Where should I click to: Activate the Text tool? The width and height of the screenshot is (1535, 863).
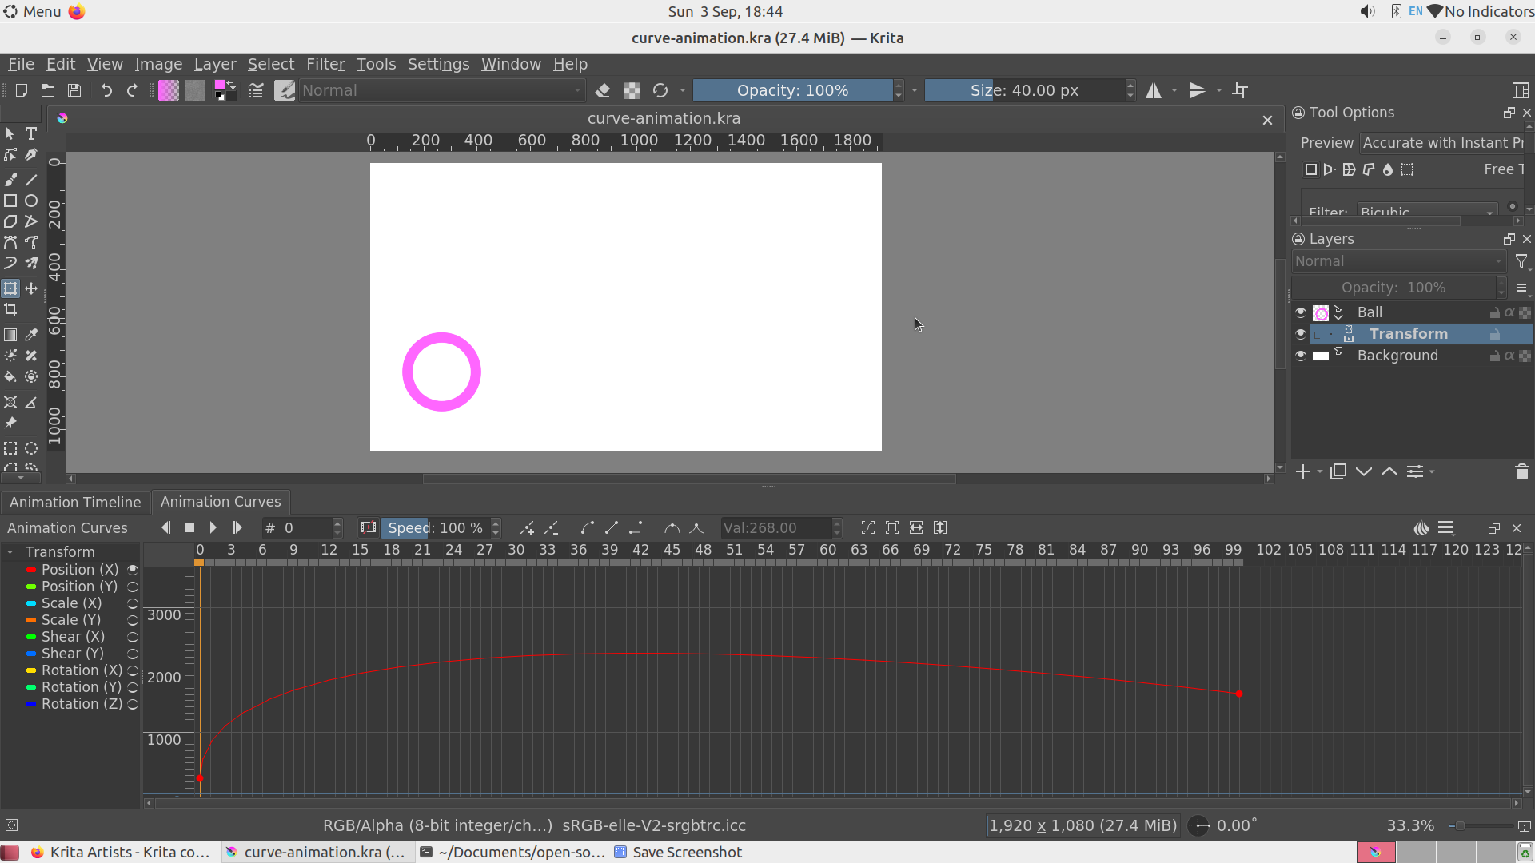(x=31, y=133)
